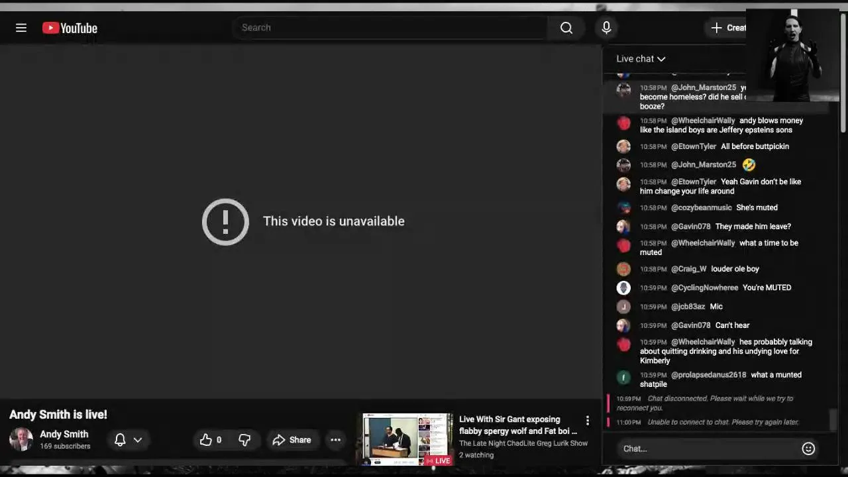Click the live chat scrollbar
848x477 pixels.
(834, 419)
